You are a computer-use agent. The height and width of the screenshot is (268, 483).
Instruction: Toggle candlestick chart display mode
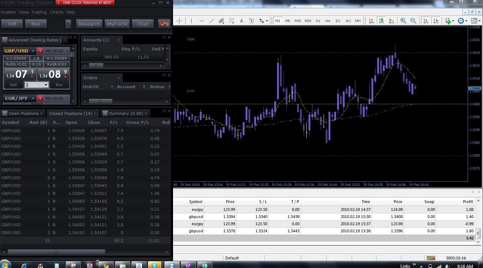click(381, 21)
